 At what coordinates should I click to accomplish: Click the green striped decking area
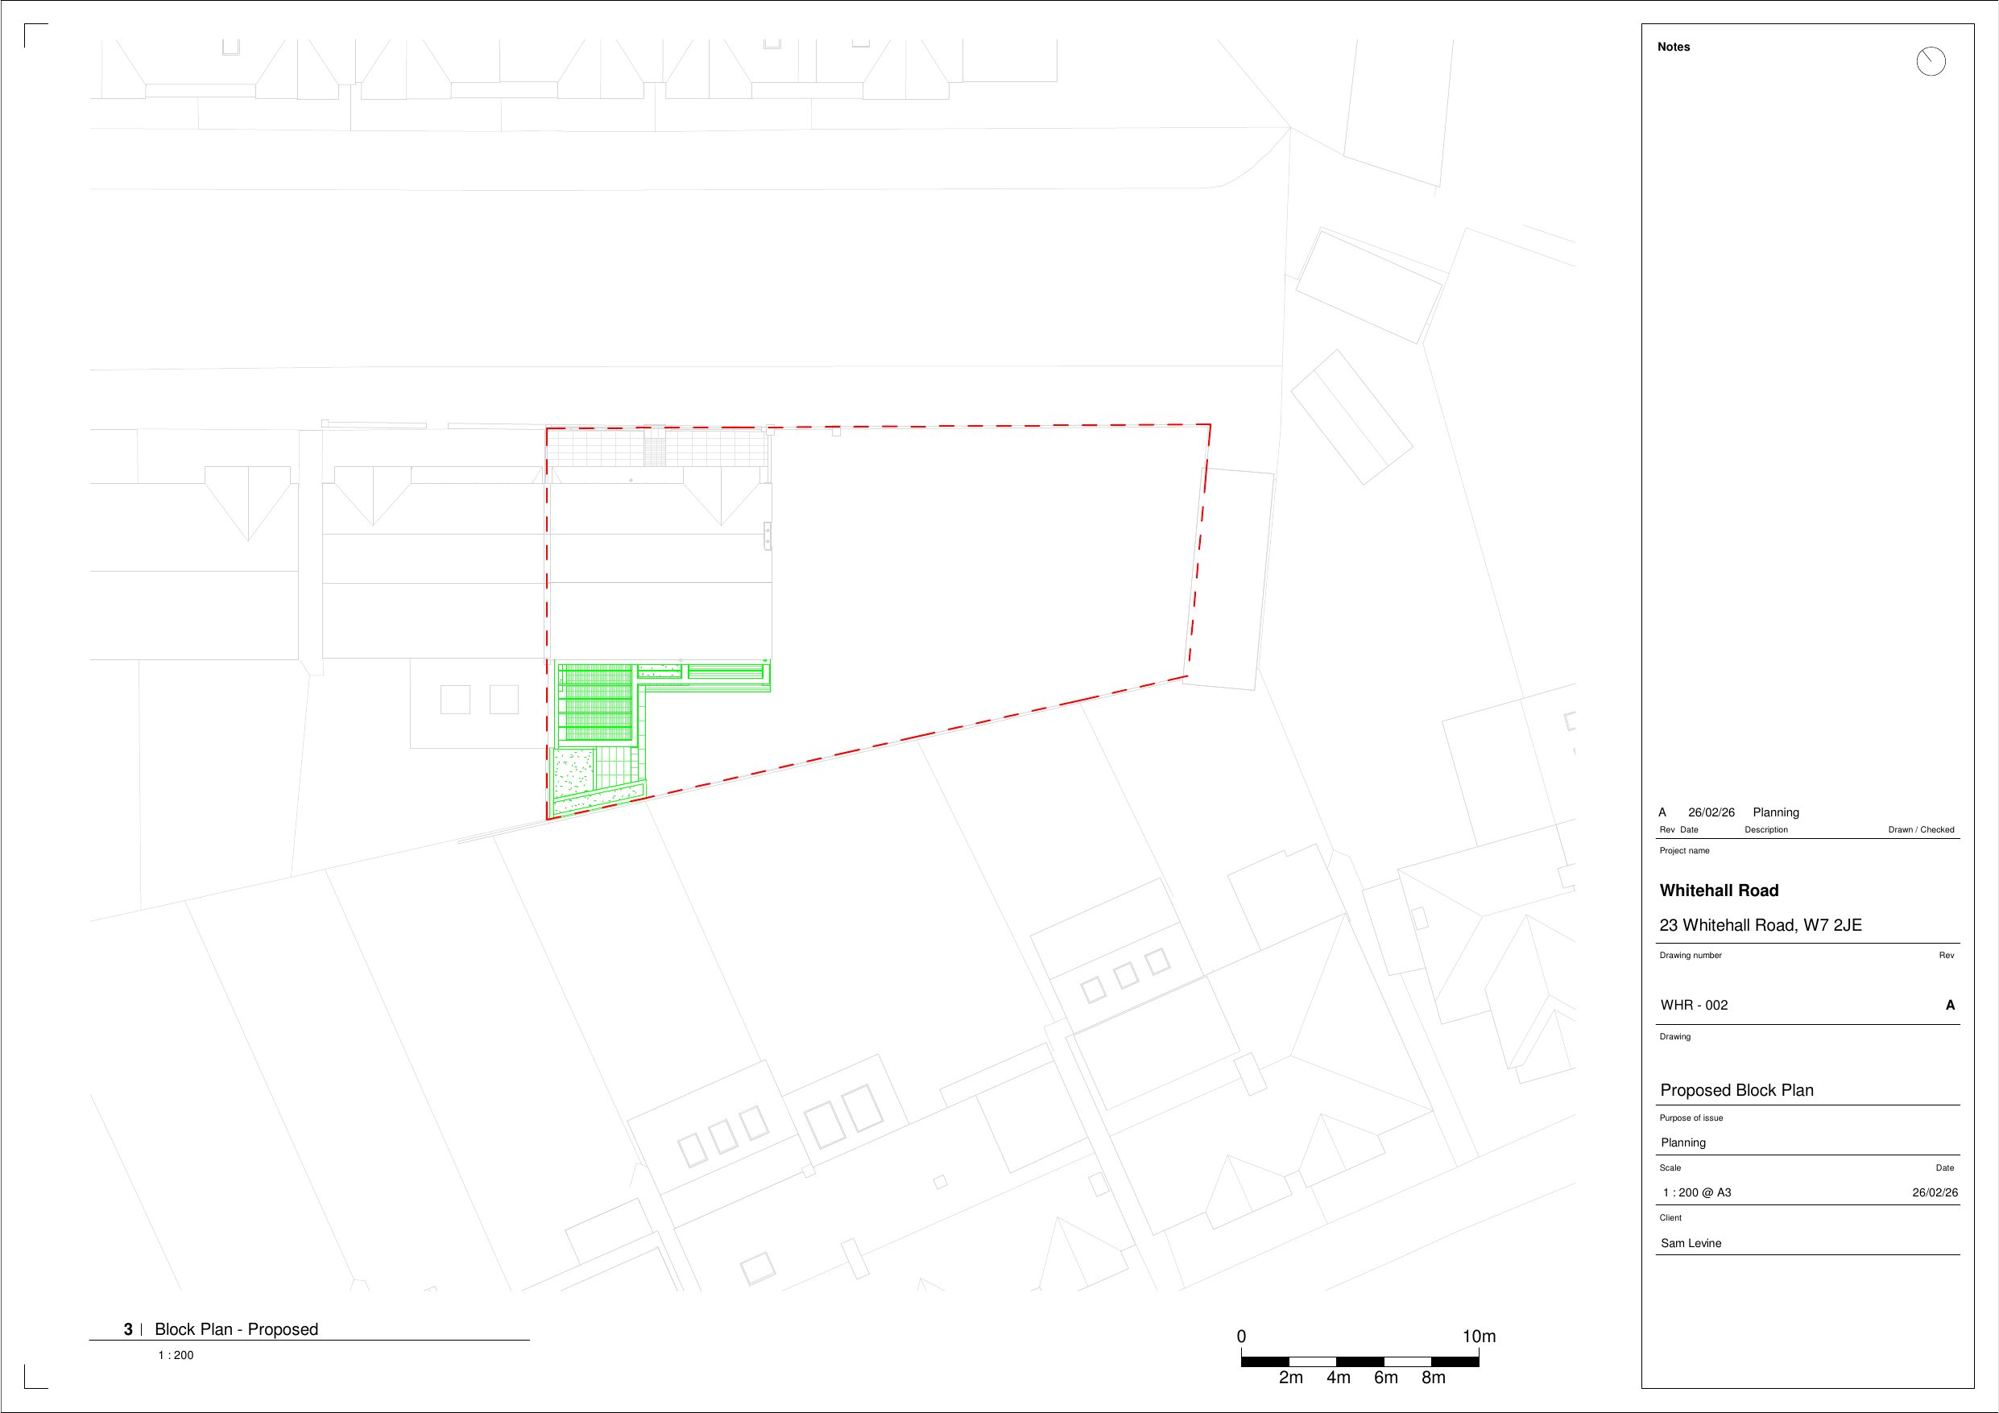[x=595, y=702]
